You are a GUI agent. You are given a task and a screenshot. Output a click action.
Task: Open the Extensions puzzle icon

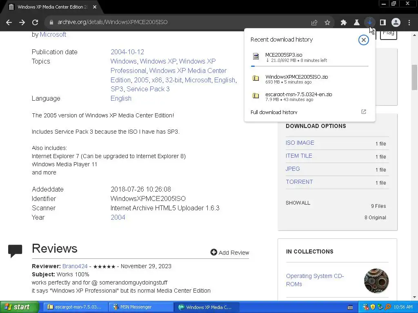click(x=344, y=23)
